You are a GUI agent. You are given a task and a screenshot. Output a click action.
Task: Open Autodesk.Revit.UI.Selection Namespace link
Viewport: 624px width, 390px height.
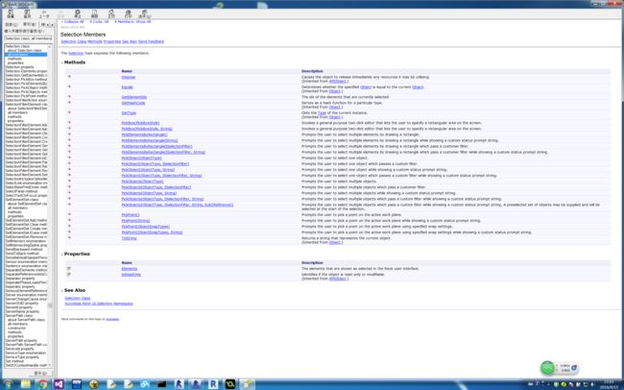99,304
